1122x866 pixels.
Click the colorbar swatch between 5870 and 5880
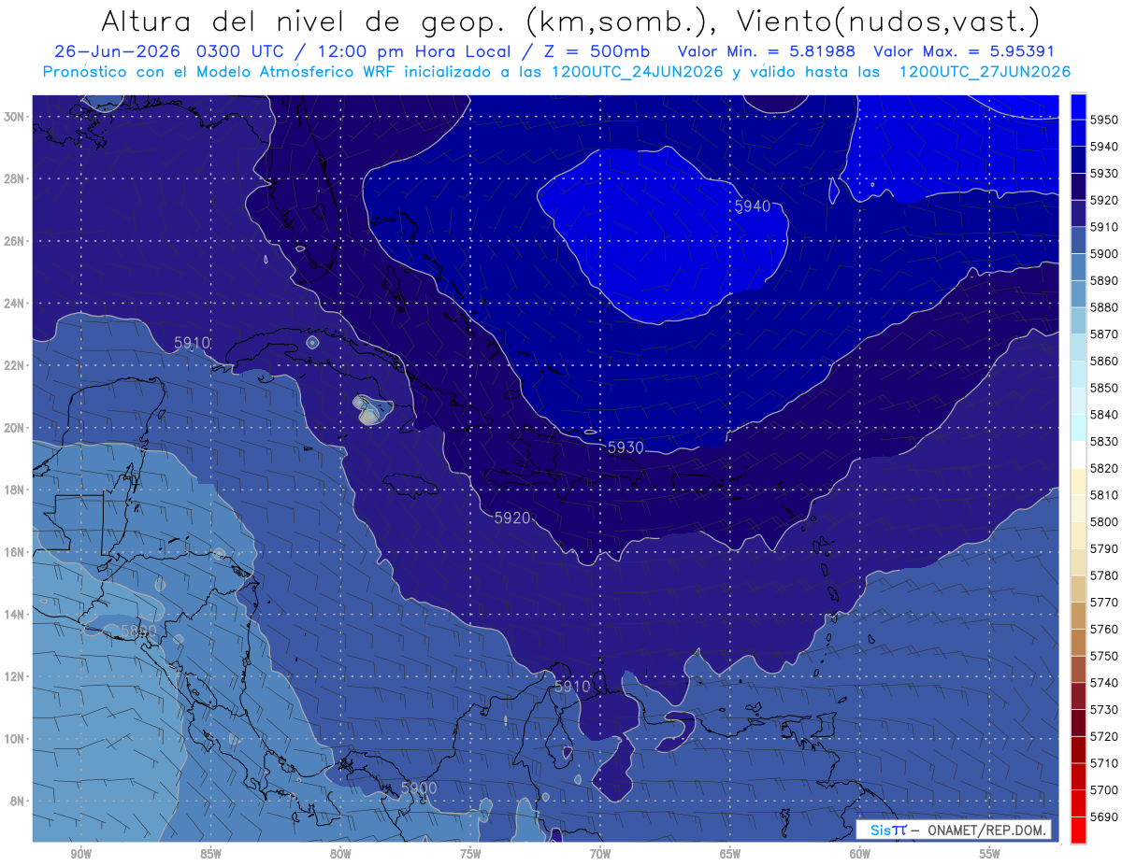click(x=1078, y=319)
